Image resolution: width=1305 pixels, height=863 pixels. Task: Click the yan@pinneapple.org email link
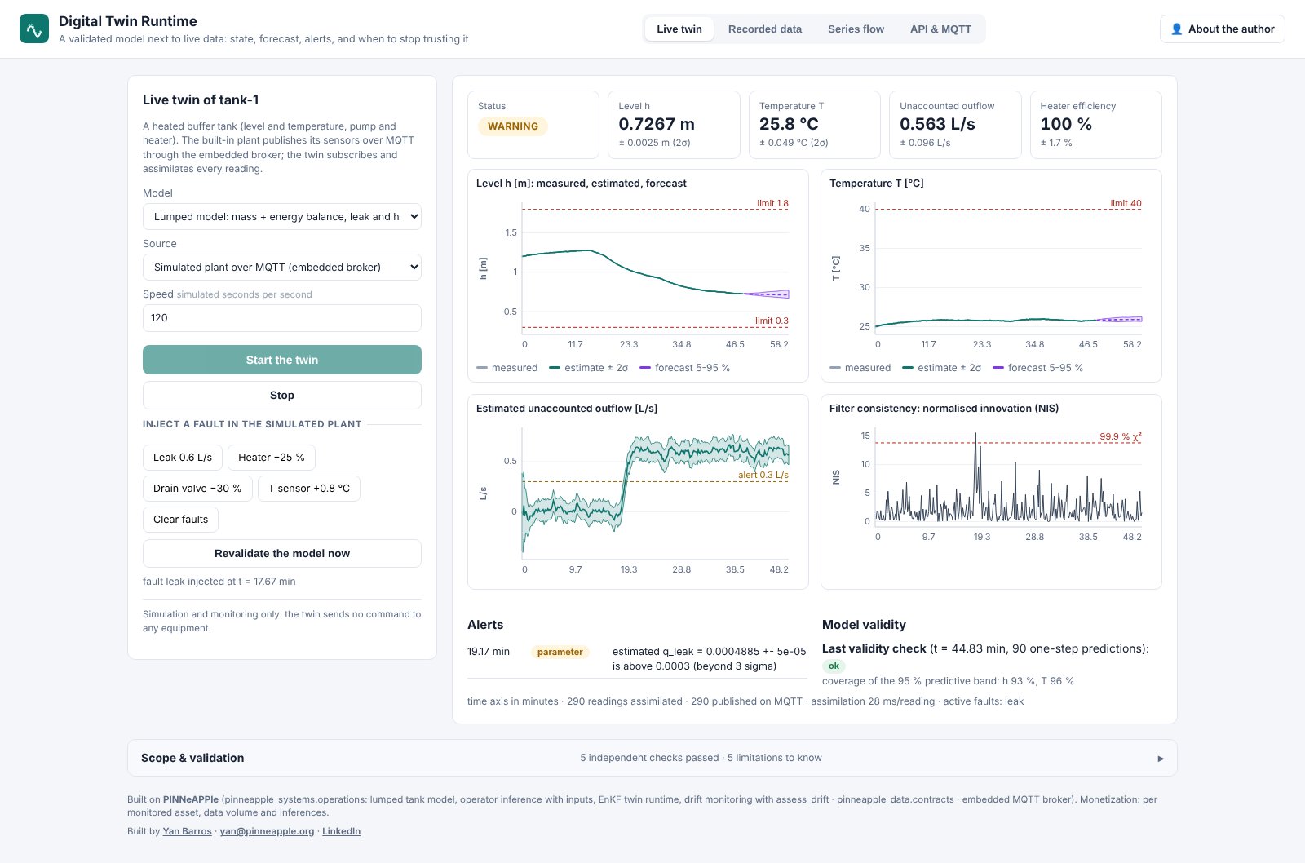[267, 831]
